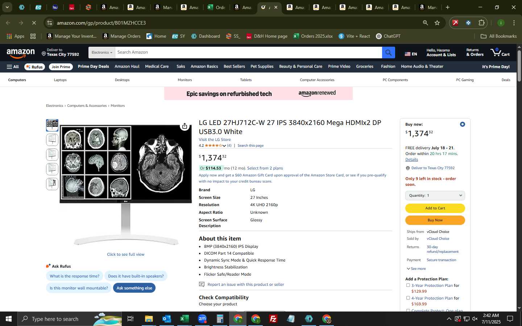Image resolution: width=522 pixels, height=326 pixels.
Task: Open EN language selector
Action: click(x=411, y=54)
